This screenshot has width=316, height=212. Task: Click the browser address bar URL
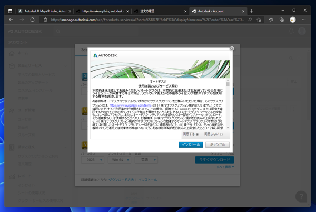click(147, 20)
